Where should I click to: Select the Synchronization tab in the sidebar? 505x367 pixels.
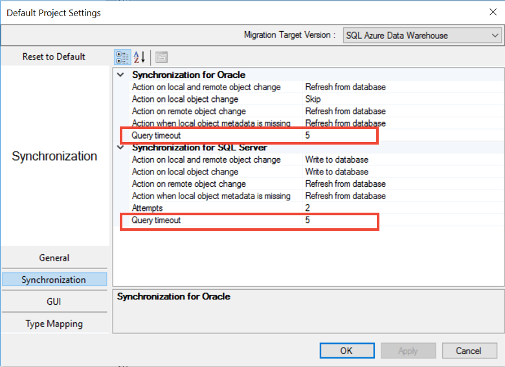pyautogui.click(x=54, y=279)
